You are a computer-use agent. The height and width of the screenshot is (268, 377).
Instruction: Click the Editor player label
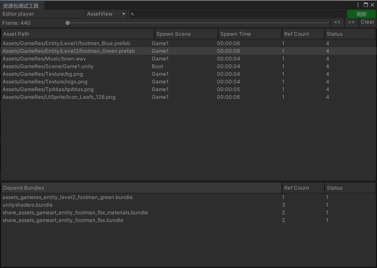point(18,14)
